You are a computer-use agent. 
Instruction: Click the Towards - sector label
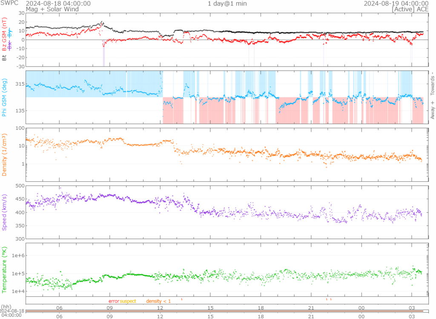click(433, 84)
